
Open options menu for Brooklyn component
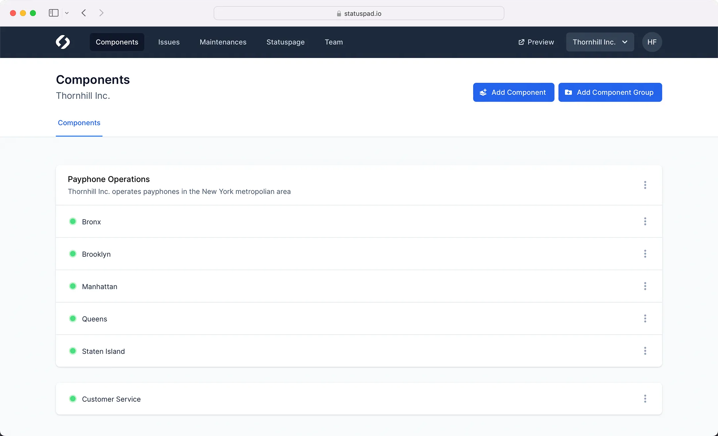(x=645, y=254)
